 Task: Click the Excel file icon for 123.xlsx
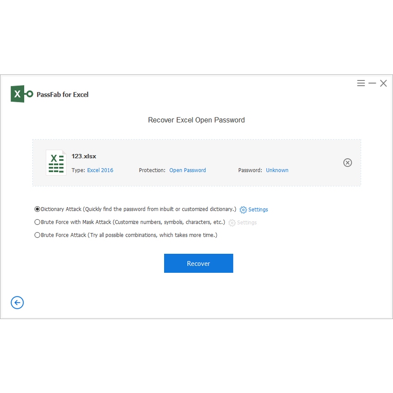point(56,162)
